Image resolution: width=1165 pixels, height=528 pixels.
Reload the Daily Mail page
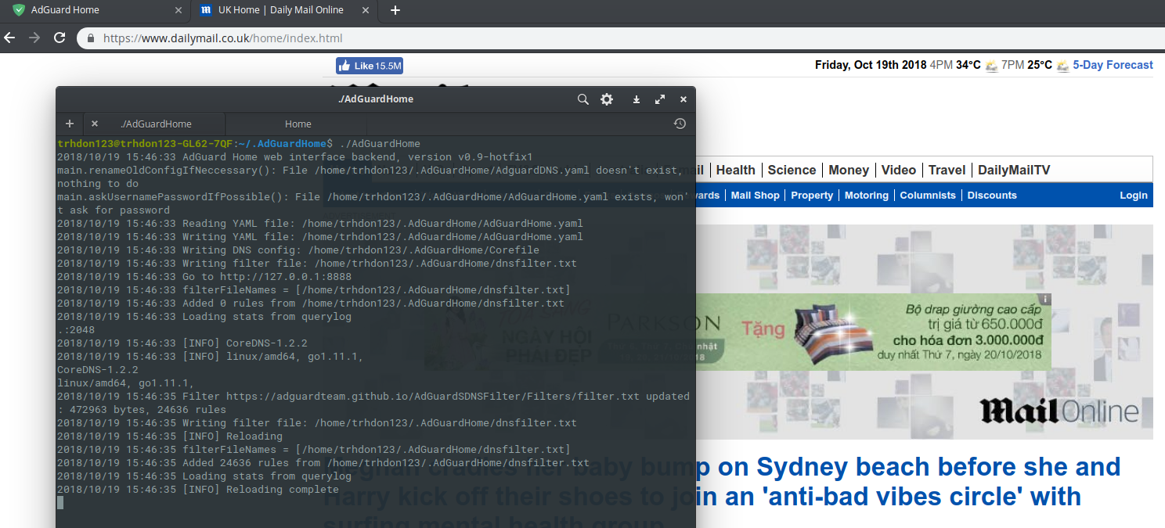[x=60, y=38]
